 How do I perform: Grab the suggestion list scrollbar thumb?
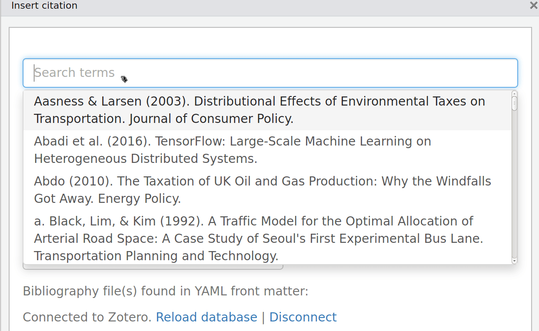coord(514,103)
